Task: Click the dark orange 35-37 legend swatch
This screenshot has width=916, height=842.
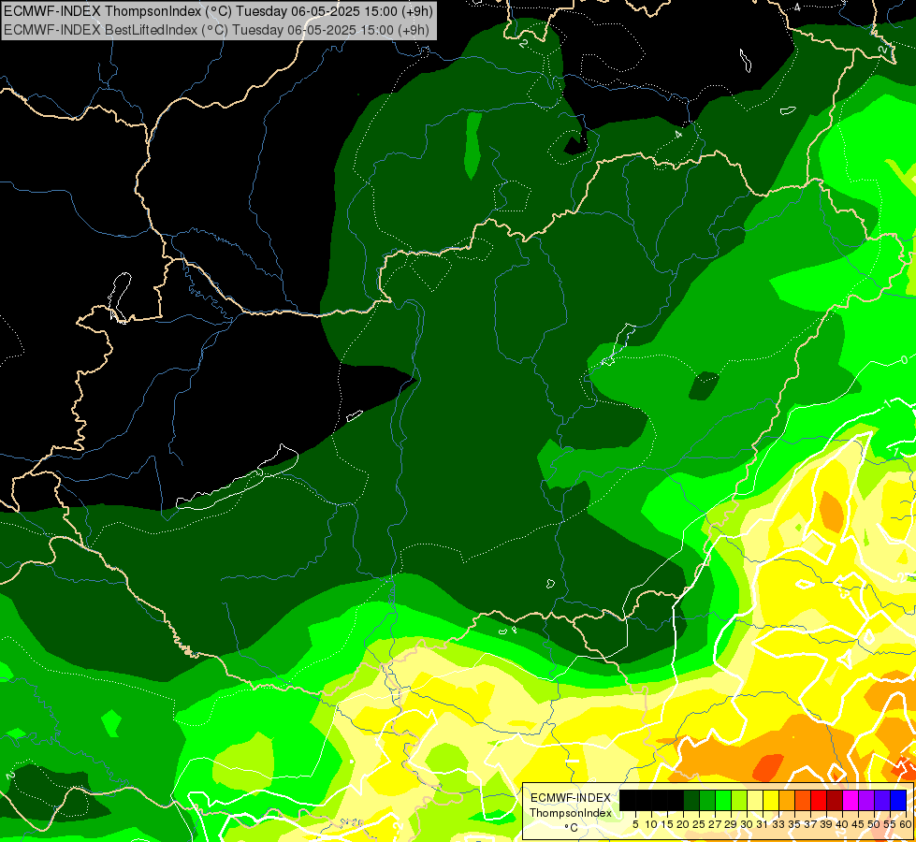Action: [803, 801]
